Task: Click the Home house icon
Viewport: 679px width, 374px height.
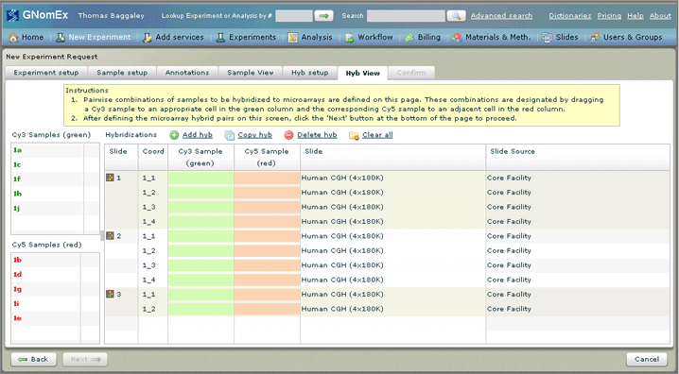Action: pos(13,38)
